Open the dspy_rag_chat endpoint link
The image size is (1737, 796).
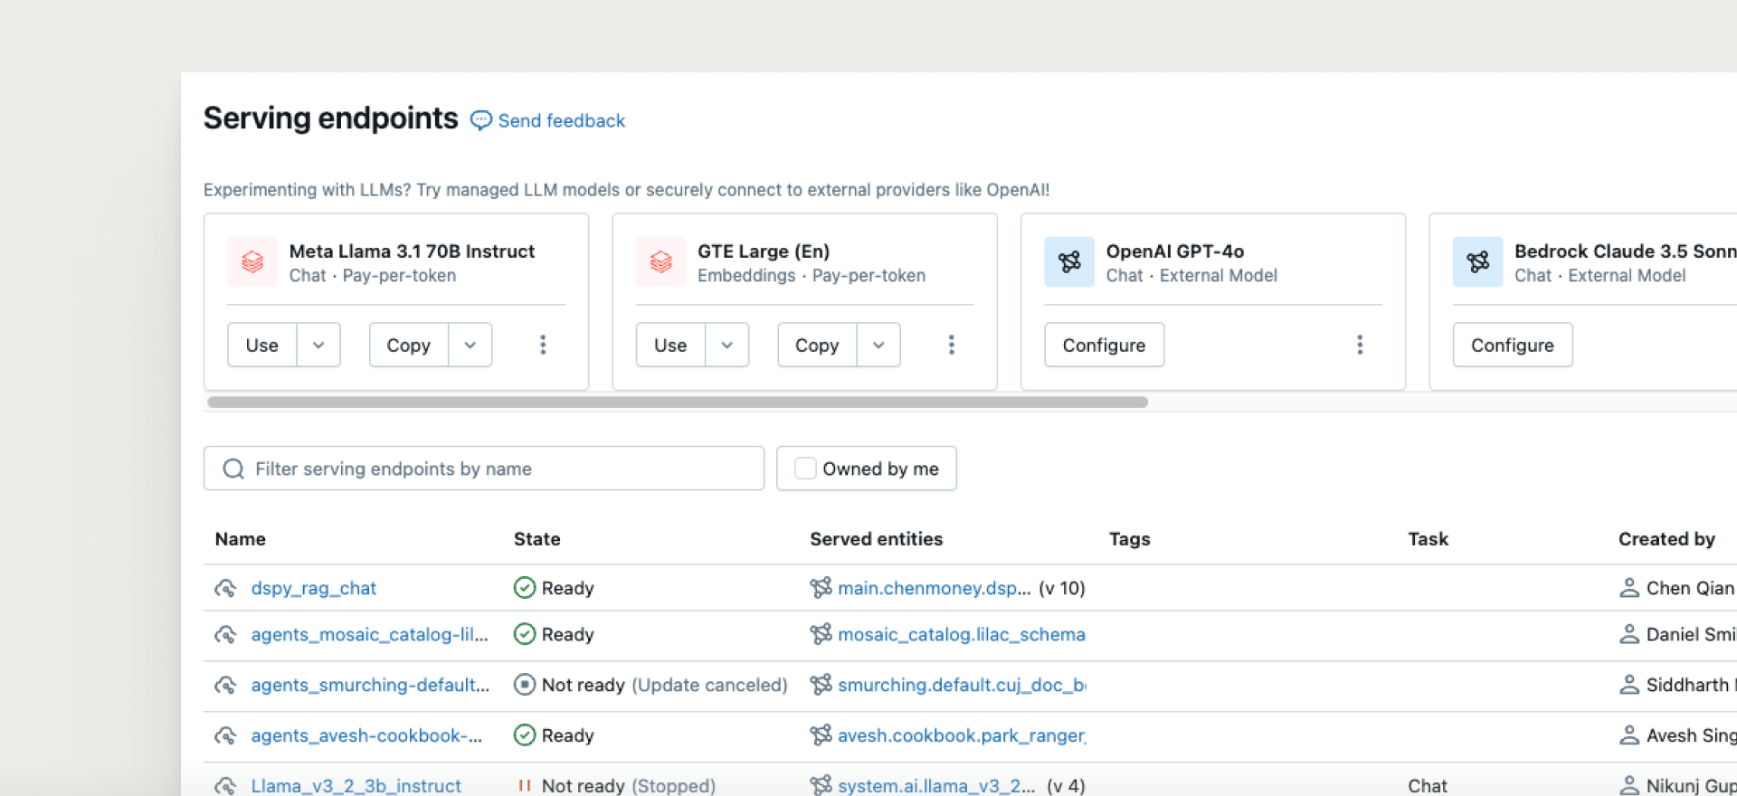point(313,589)
